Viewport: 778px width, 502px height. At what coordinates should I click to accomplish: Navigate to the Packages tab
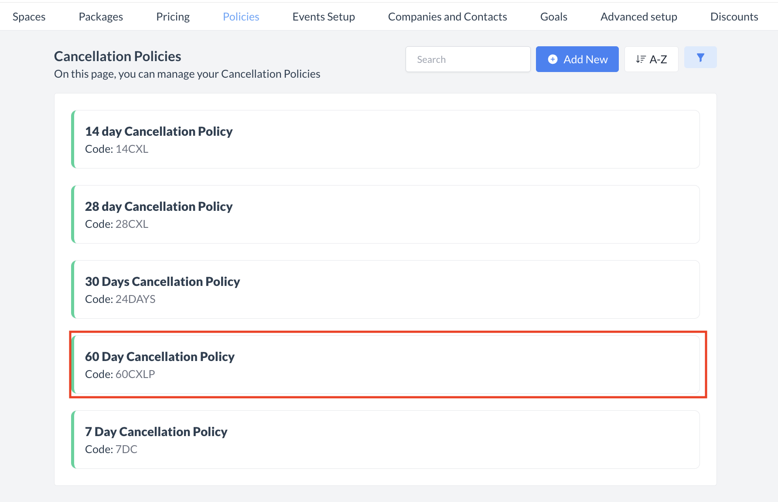point(100,16)
